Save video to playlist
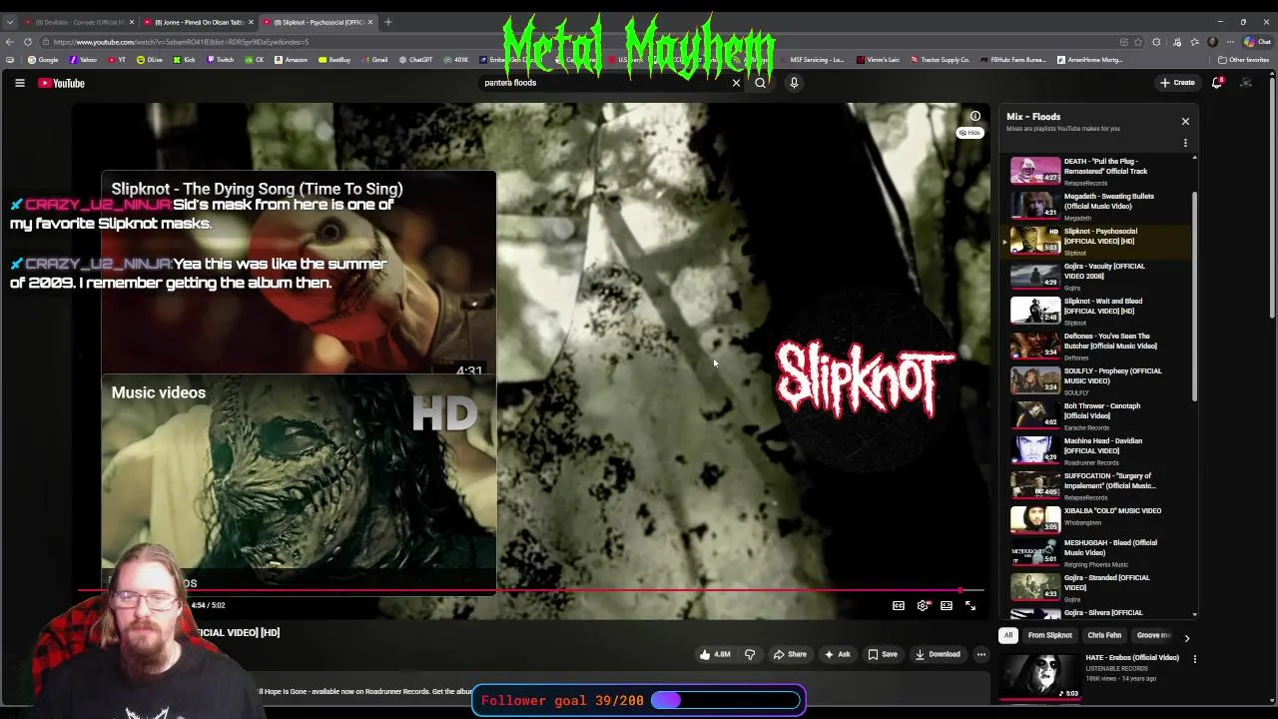 tap(882, 654)
